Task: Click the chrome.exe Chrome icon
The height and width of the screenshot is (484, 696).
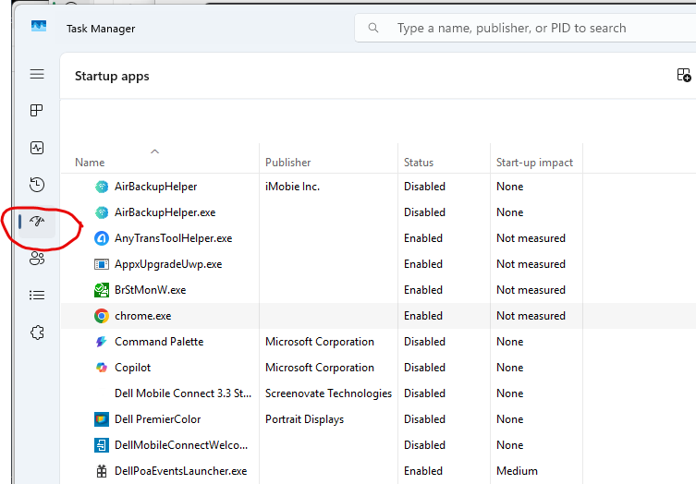Action: [102, 316]
